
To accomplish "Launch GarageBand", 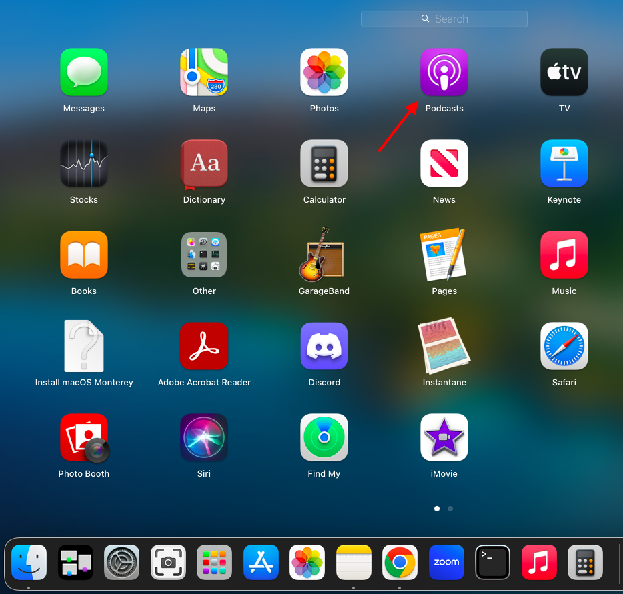I will click(323, 254).
